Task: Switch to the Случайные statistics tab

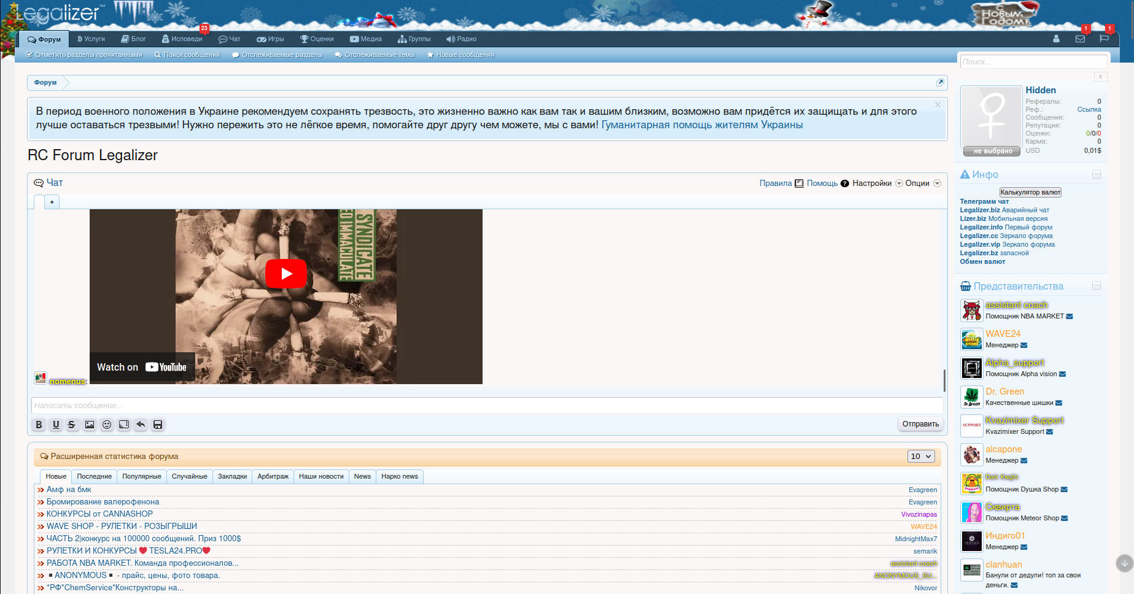Action: (x=190, y=476)
